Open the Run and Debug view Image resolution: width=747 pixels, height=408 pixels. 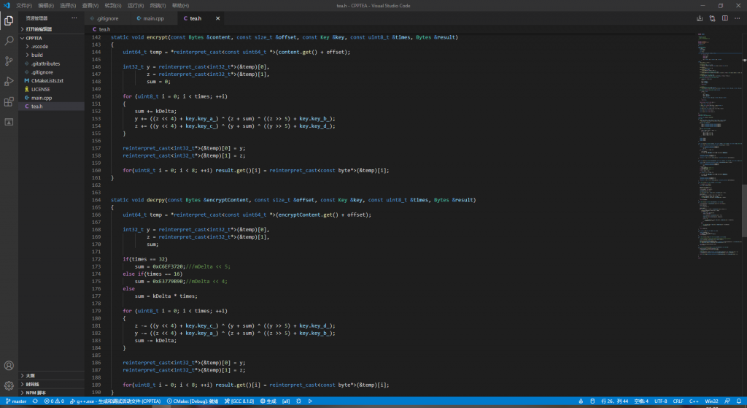coord(9,81)
